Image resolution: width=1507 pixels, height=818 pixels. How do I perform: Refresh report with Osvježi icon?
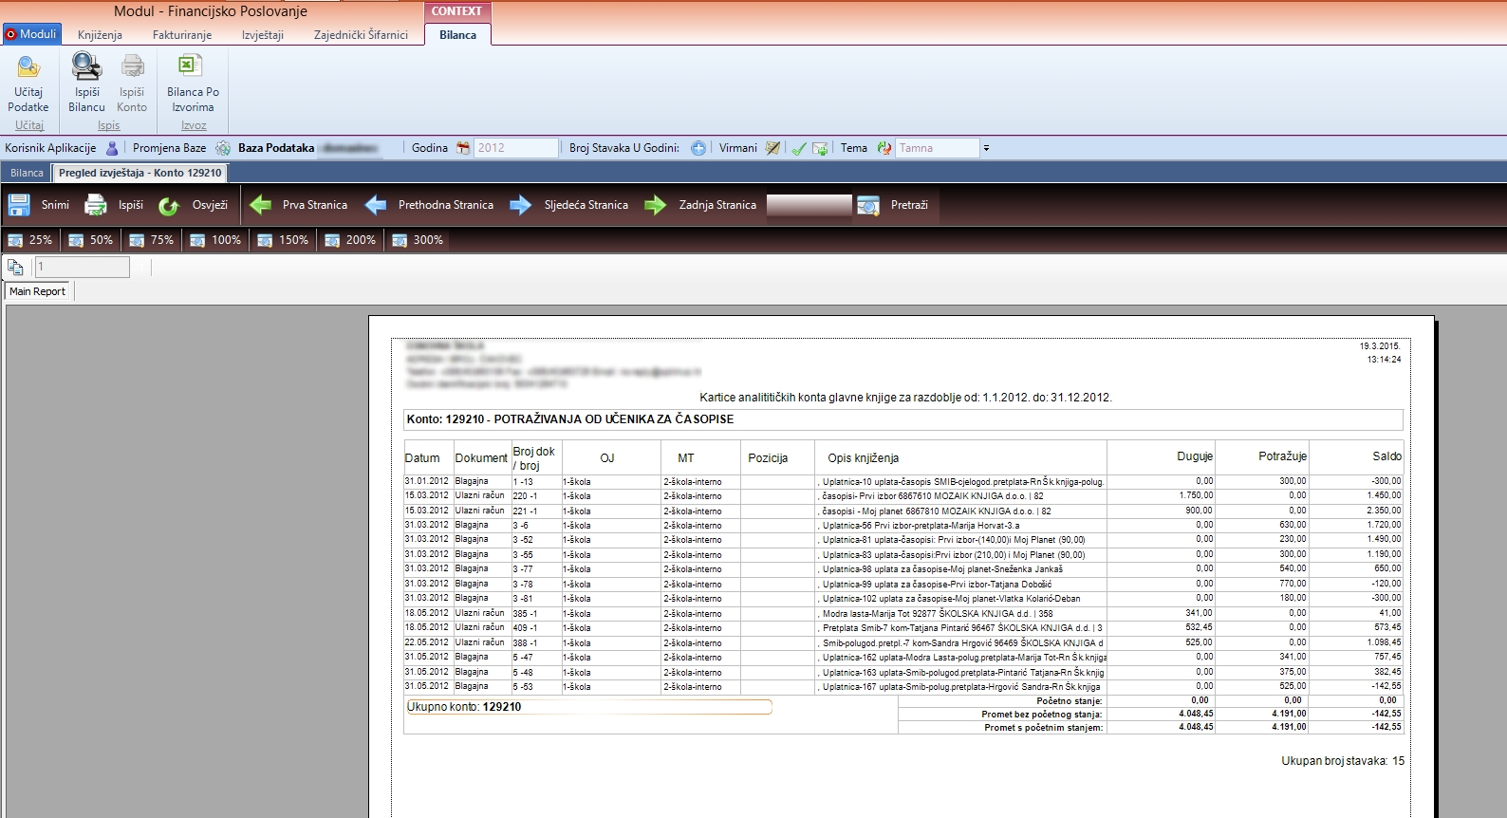coord(169,205)
